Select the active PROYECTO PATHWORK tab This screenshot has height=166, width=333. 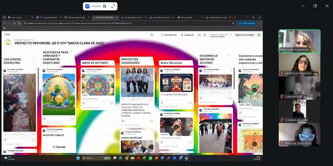(105, 18)
